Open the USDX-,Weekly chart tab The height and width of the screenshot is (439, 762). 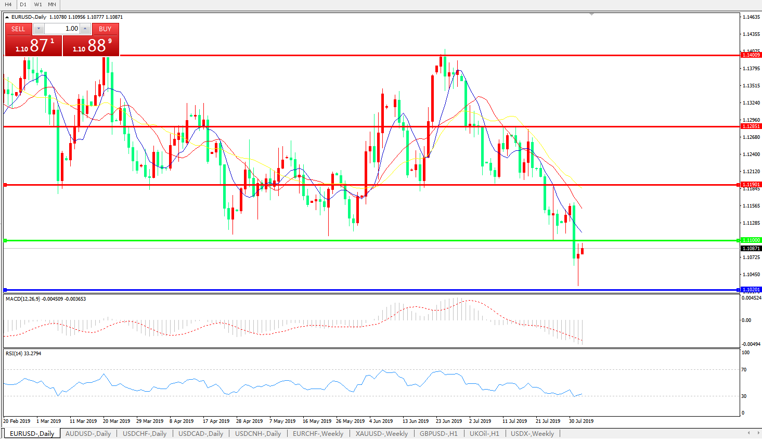pos(532,433)
